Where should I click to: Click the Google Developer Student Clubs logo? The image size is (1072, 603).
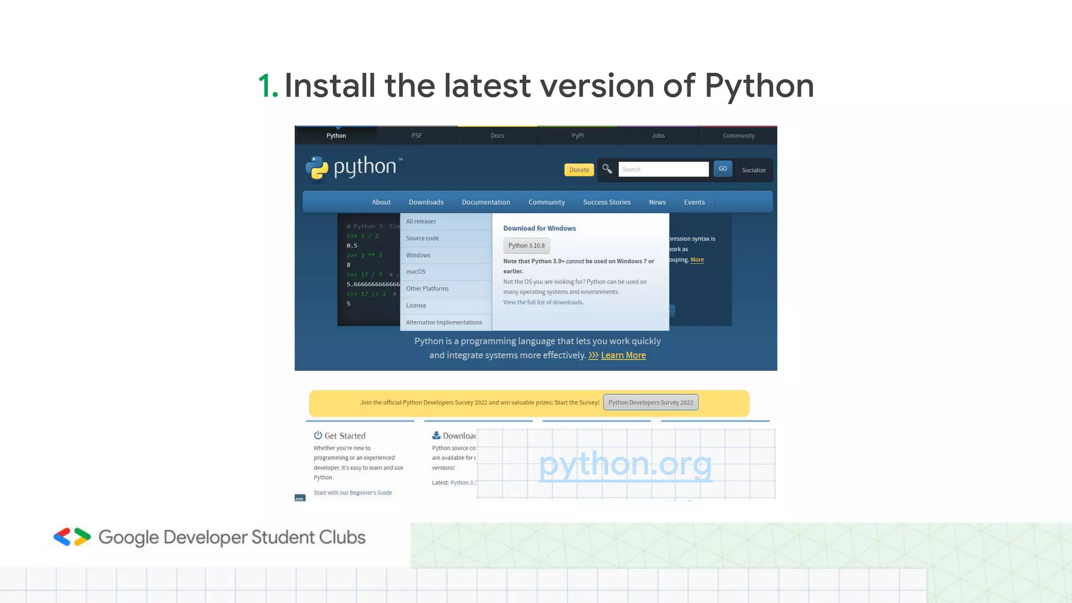(x=73, y=537)
